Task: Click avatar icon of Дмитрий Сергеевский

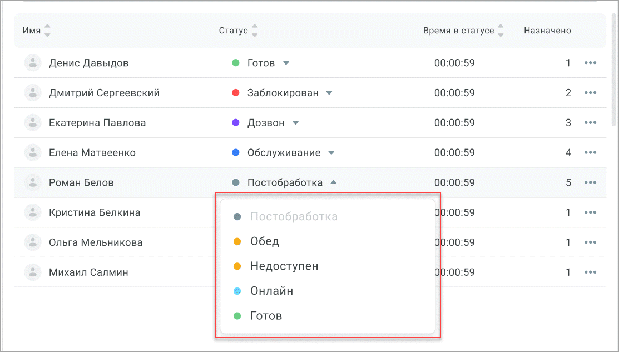Action: pos(33,93)
